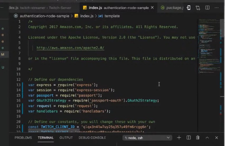
Task: Click the 'passport' variable on line 15
Action: click(x=45, y=95)
